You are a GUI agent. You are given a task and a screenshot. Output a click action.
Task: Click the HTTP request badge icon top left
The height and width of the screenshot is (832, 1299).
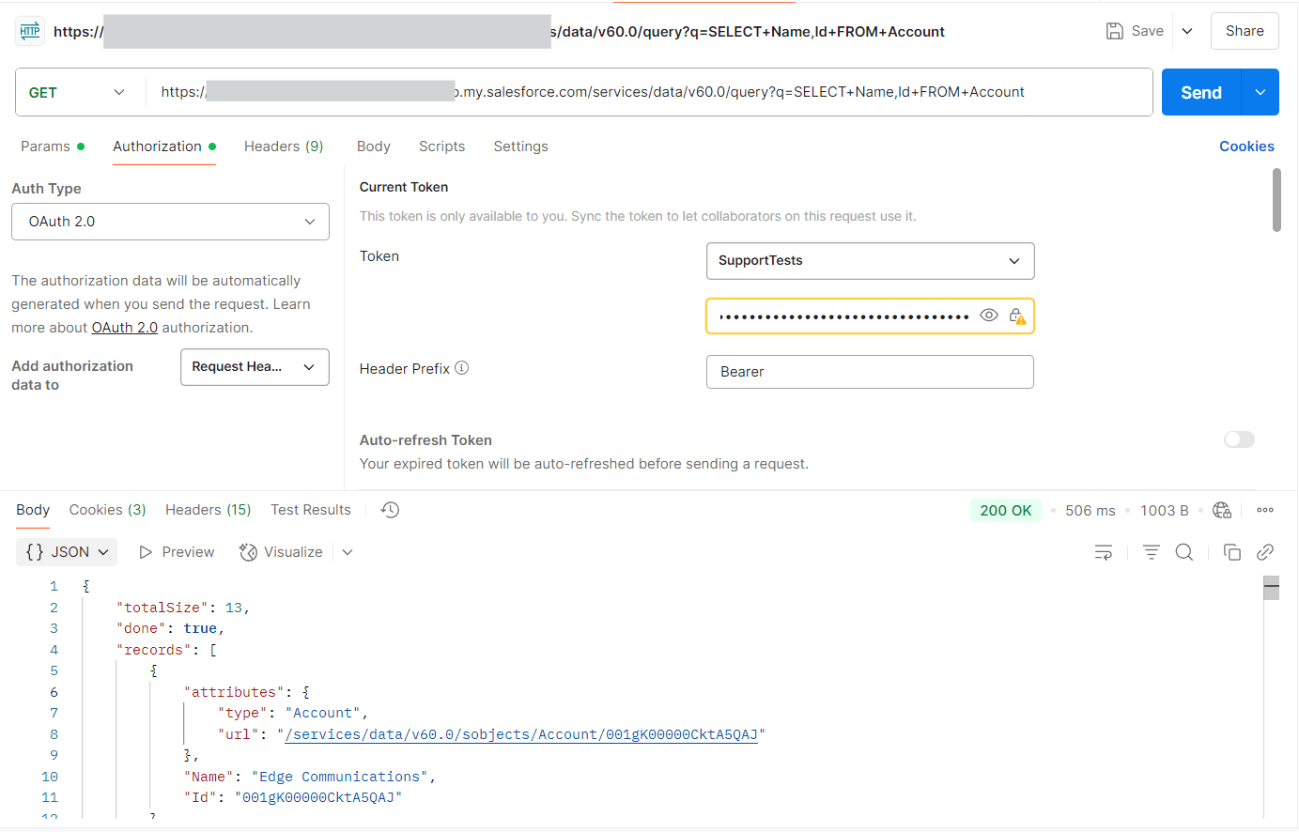pyautogui.click(x=29, y=30)
